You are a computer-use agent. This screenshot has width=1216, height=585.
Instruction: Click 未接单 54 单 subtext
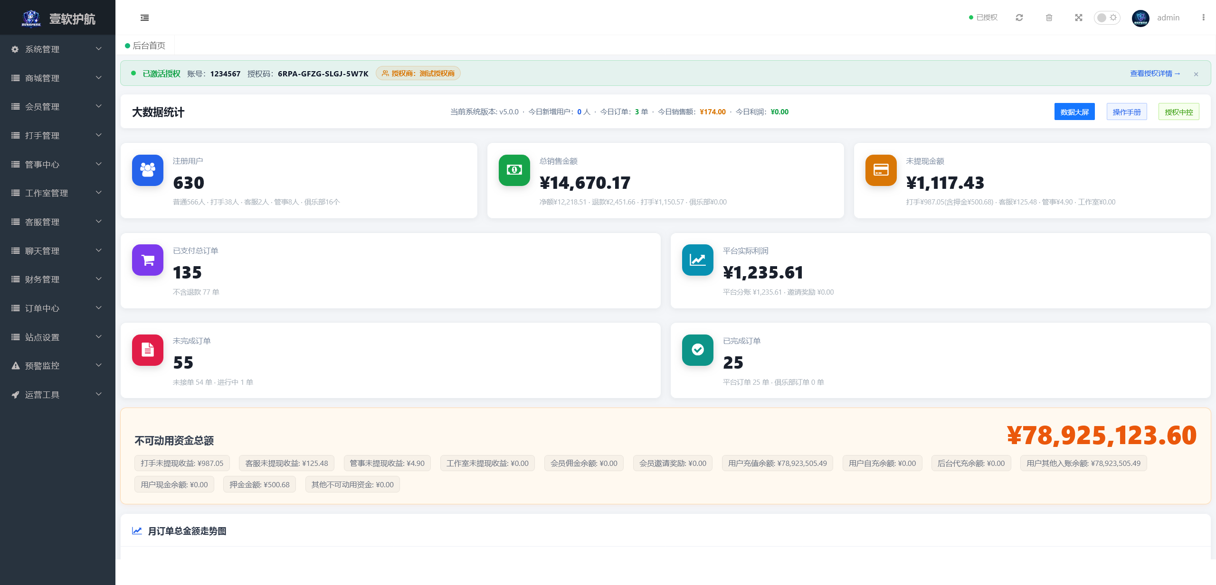point(193,382)
